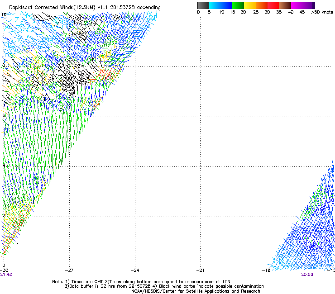Click the '21:42' purple time label
335x294 pixels.
pyautogui.click(x=6, y=275)
